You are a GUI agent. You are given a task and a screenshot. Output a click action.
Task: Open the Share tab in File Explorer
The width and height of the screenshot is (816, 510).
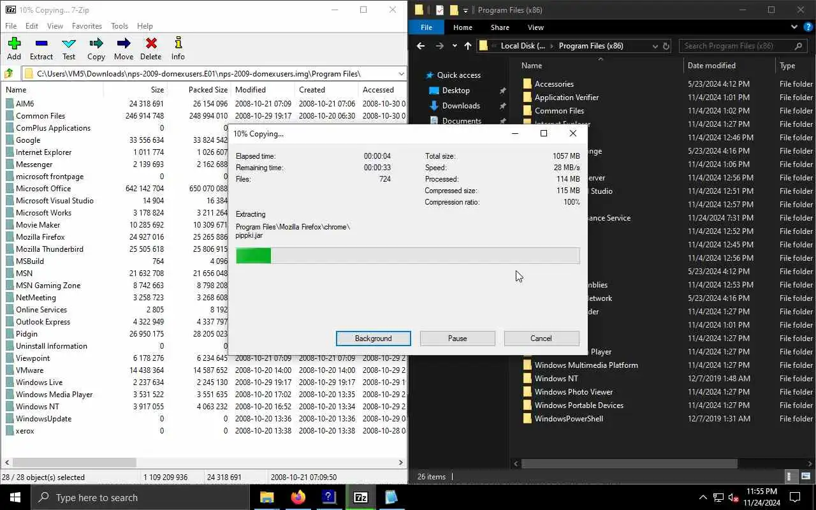tap(500, 27)
